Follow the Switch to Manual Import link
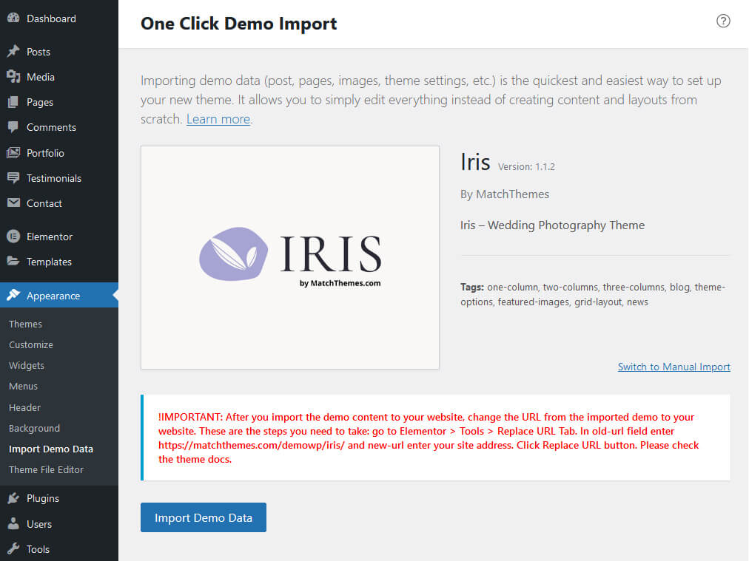This screenshot has width=749, height=561. (x=674, y=367)
